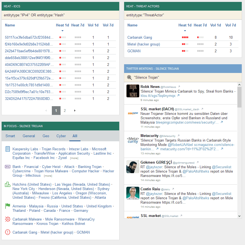Viewport: 245px width, 245px height.
Task: Sort IOCs table by Heat 7d
Action: [78, 25]
